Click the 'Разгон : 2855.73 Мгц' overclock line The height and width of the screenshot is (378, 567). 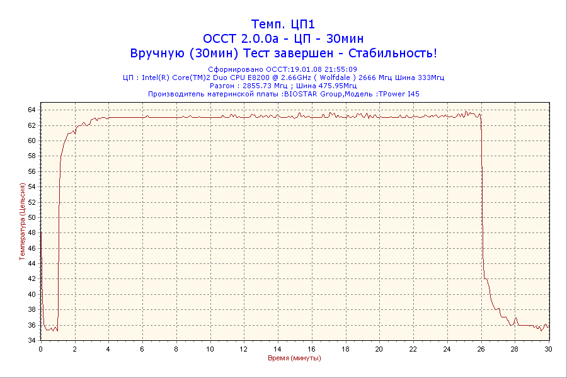point(283,86)
